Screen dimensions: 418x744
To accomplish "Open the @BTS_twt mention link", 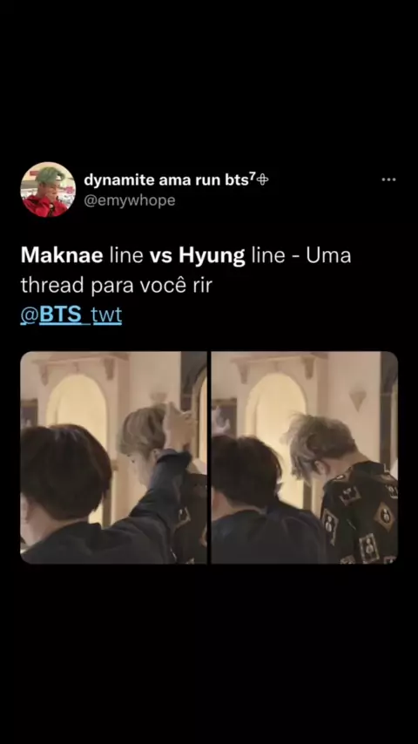I will pos(71,315).
